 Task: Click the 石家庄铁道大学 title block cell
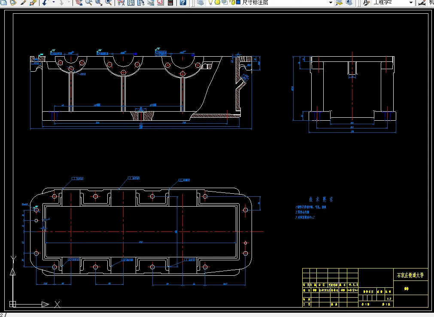pos(410,275)
